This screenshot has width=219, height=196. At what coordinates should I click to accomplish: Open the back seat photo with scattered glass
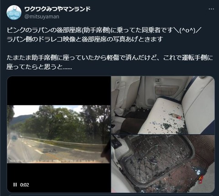[x=163, y=105]
